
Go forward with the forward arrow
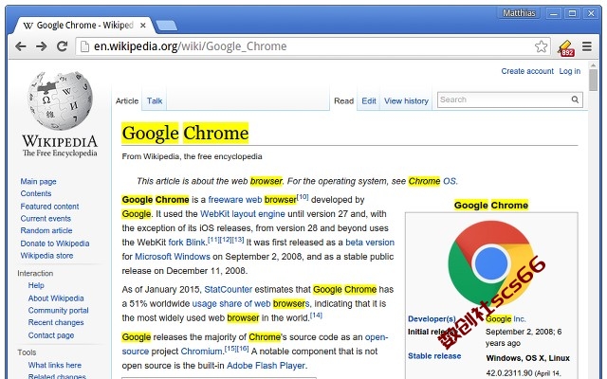point(41,46)
